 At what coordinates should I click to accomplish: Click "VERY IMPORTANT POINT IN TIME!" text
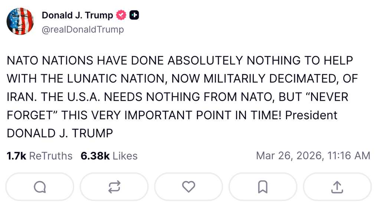(x=185, y=115)
